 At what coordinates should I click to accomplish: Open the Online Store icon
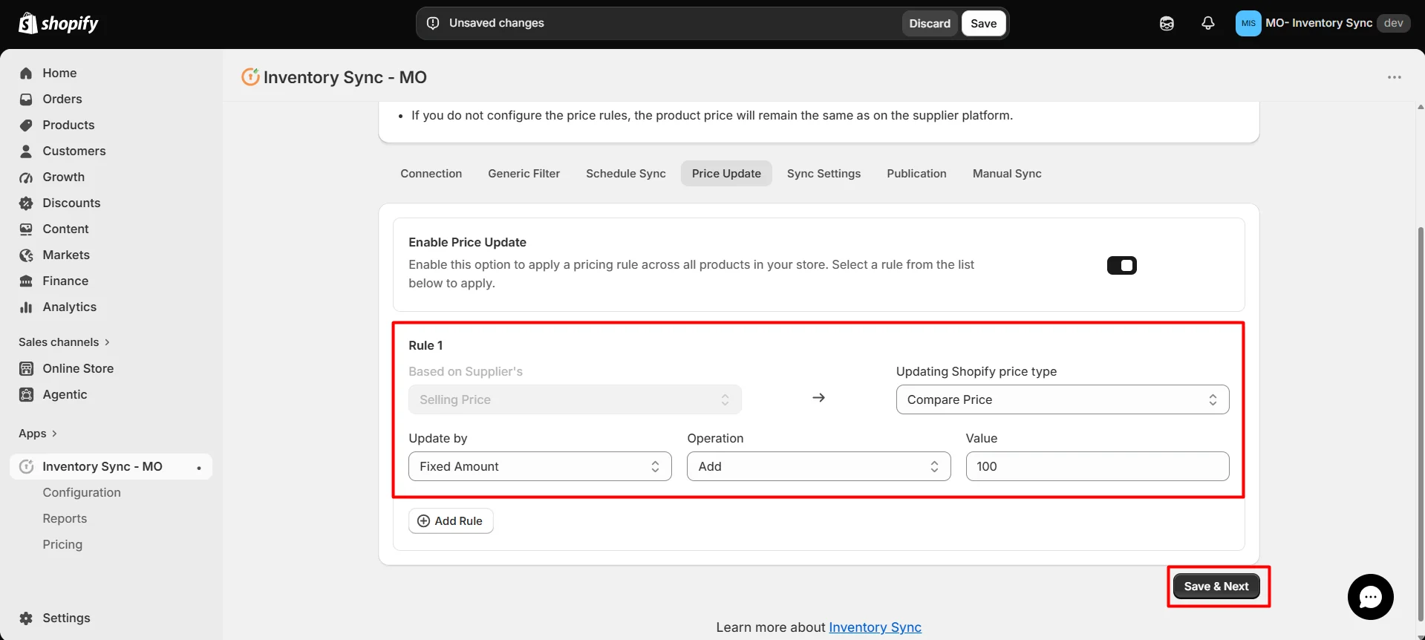(26, 368)
